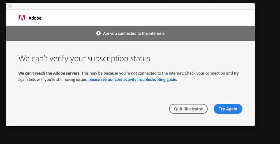Click empty dialog area left of Quit Illustrator
Viewport: 280px width, 144px height.
pyautogui.click(x=89, y=109)
